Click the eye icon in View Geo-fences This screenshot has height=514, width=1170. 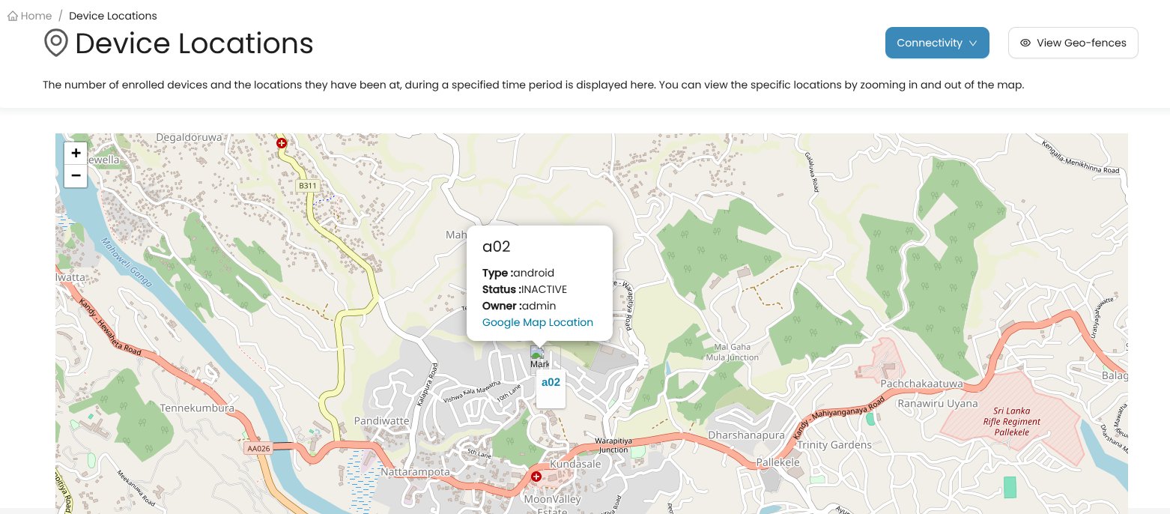pyautogui.click(x=1025, y=43)
